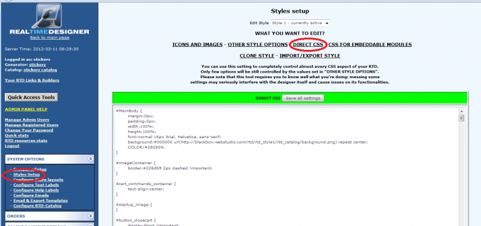Image resolution: width=481 pixels, height=226 pixels.
Task: Open the Quick stats link
Action: (x=17, y=135)
